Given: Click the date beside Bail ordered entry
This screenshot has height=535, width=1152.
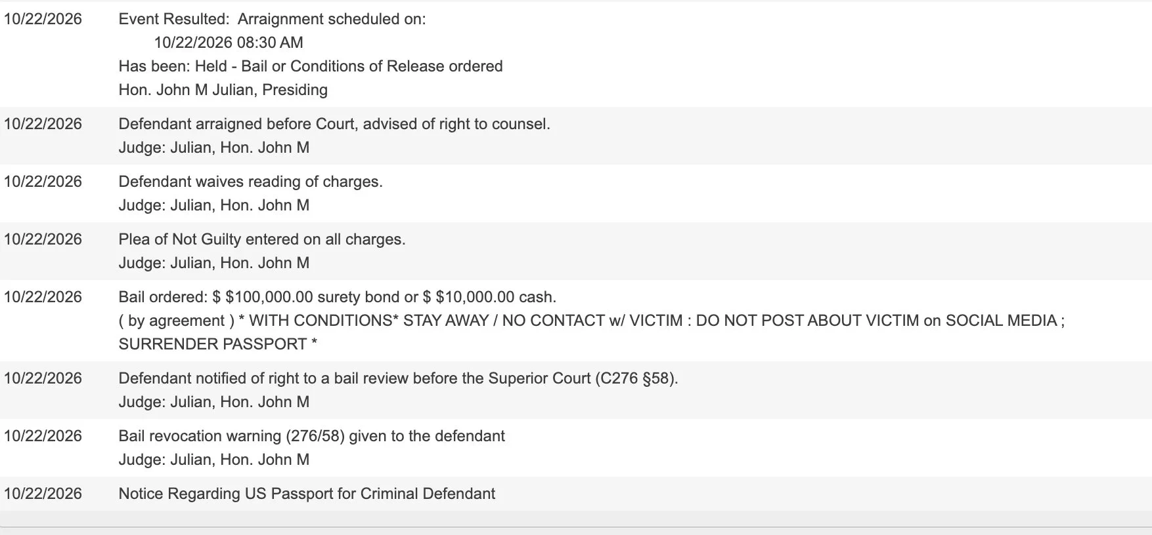Looking at the screenshot, I should (x=43, y=297).
